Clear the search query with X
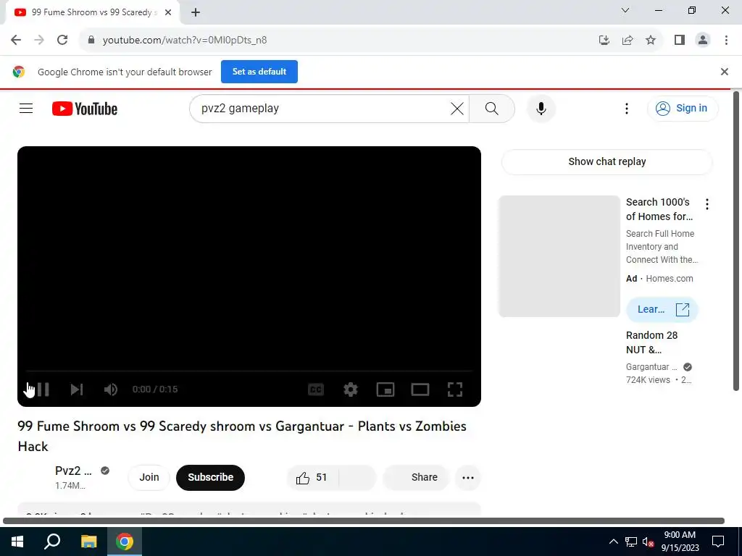This screenshot has width=742, height=556. (457, 109)
